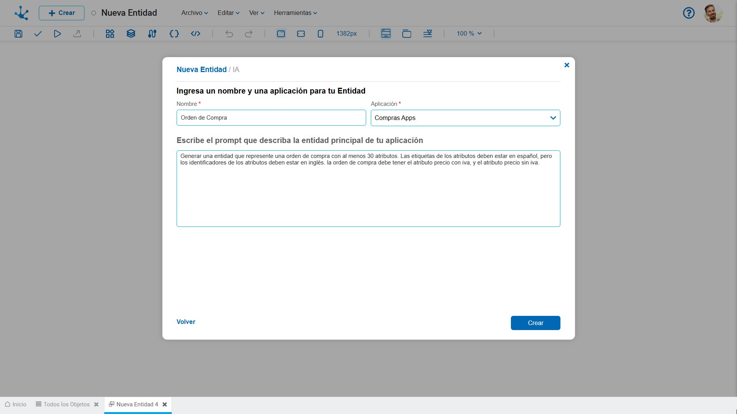The width and height of the screenshot is (737, 414).
Task: Select the Nombre input field
Action: [271, 118]
